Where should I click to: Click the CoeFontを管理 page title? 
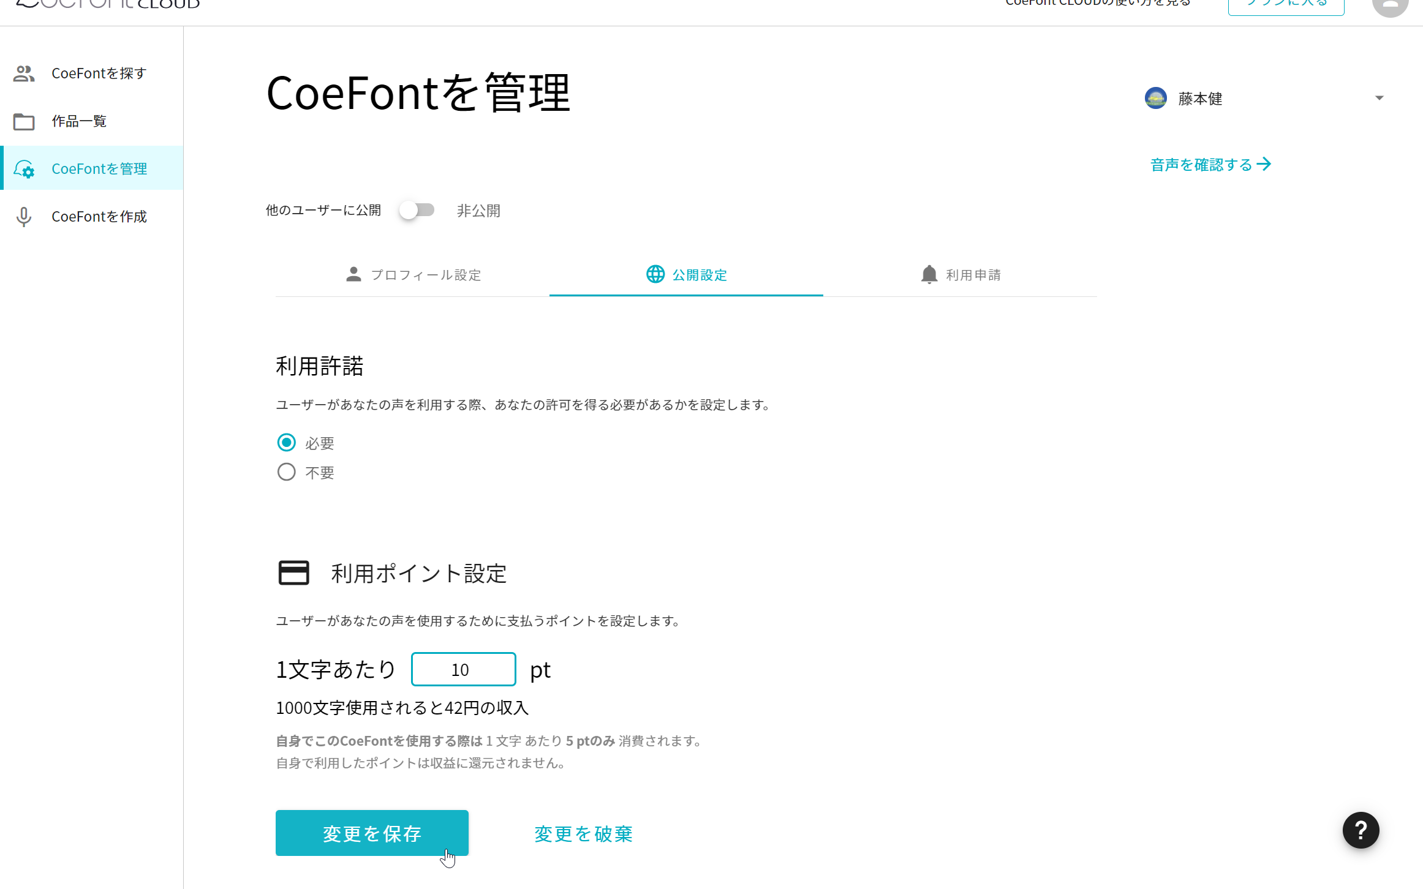click(x=418, y=93)
